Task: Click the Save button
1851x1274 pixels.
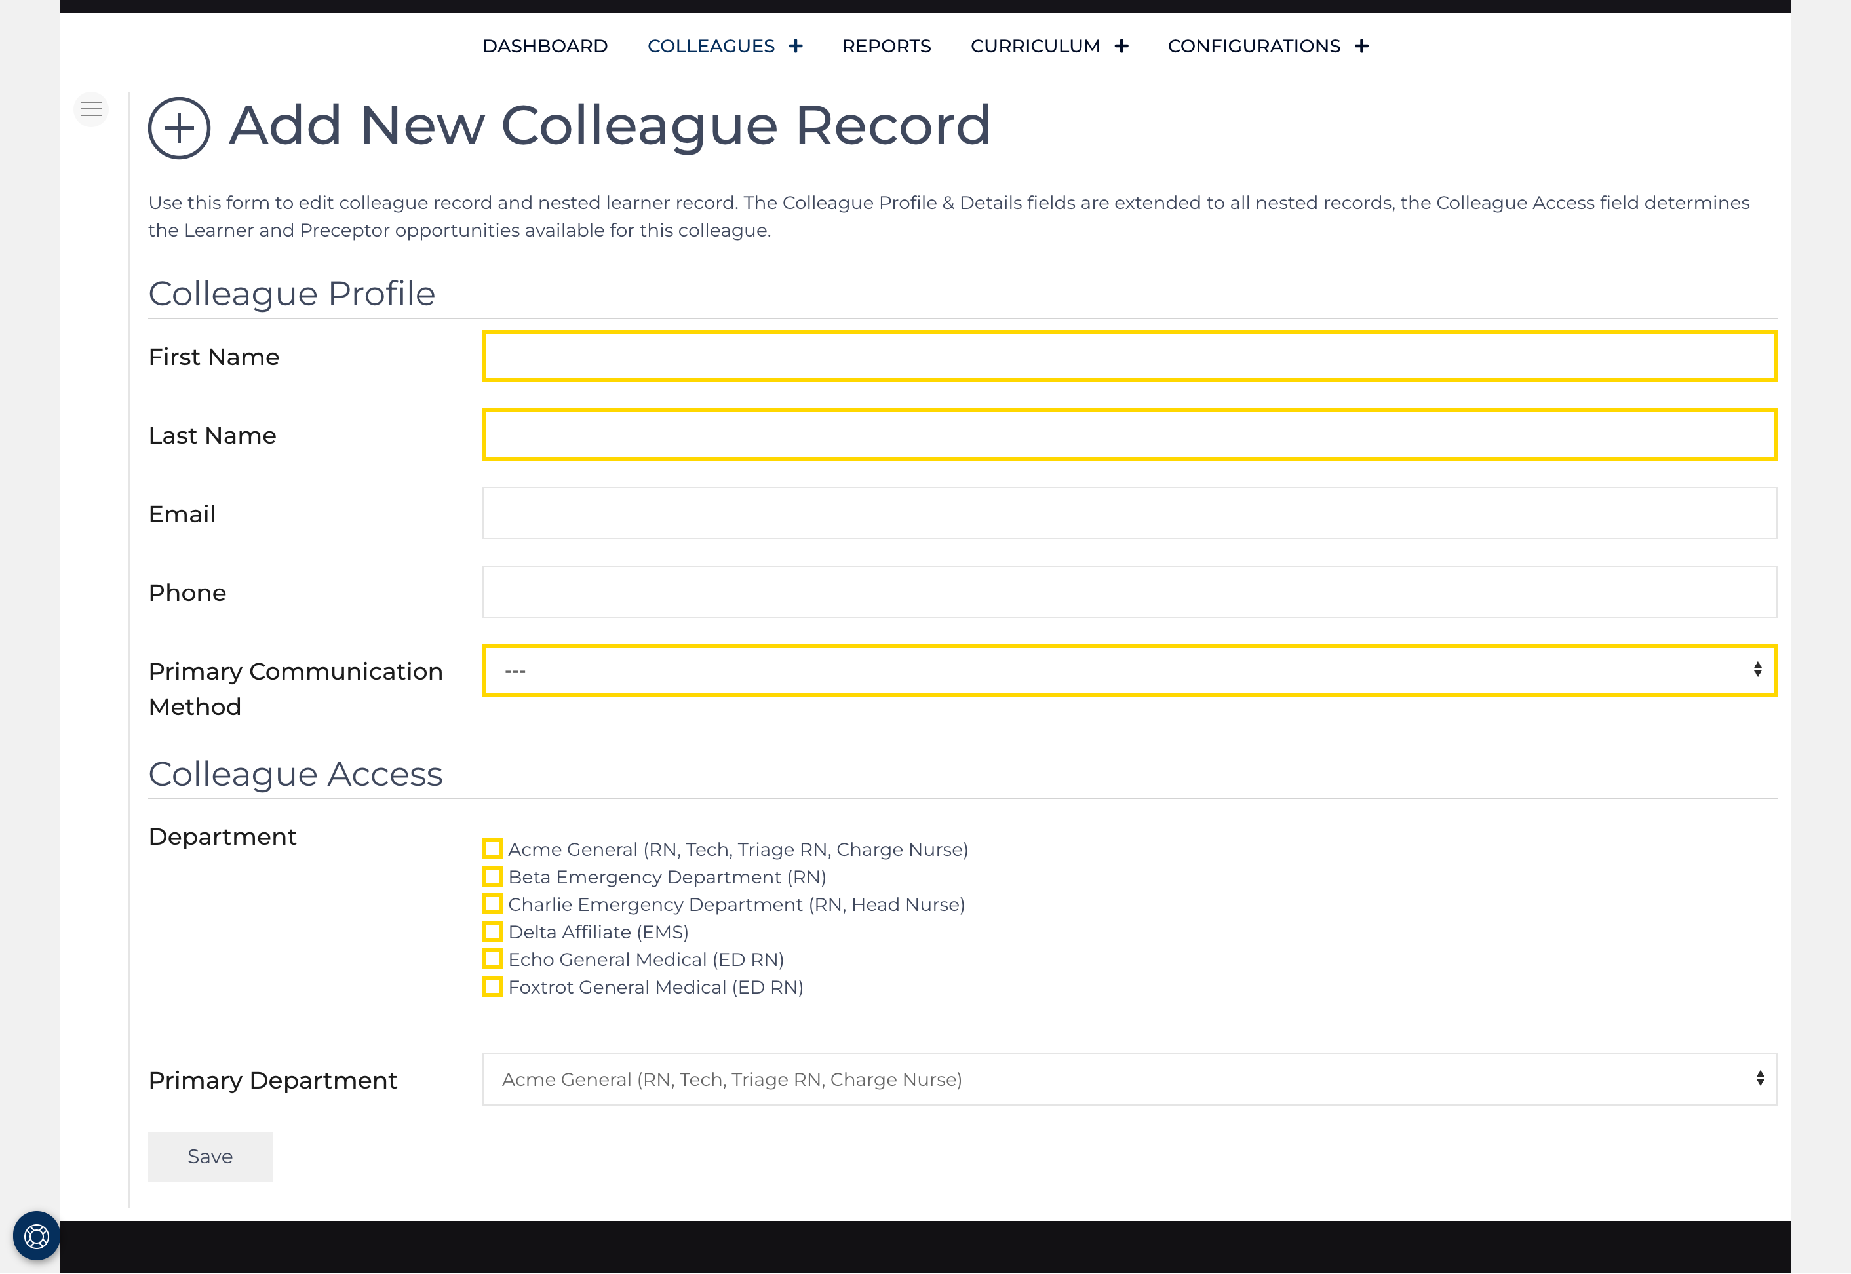Action: pyautogui.click(x=210, y=1156)
